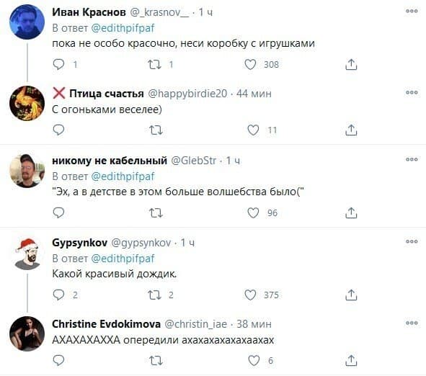Share the @GlebStr tweet

click(351, 212)
